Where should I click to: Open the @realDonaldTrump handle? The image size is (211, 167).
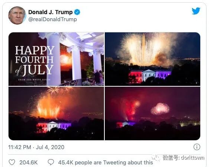coord(52,19)
